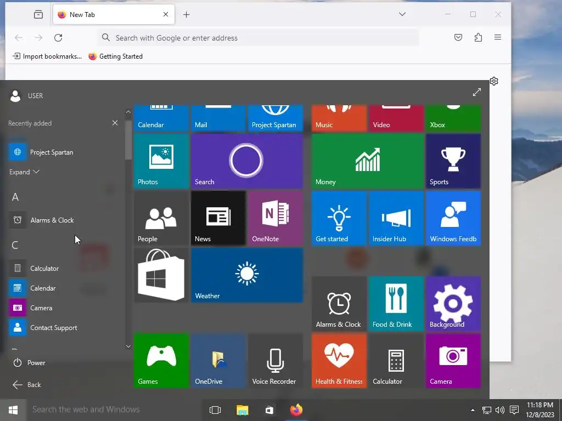Open the Windows Feedback tile

[453, 218]
